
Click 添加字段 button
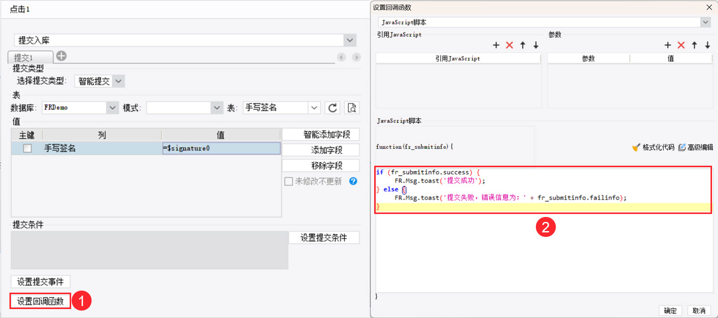pyautogui.click(x=321, y=150)
